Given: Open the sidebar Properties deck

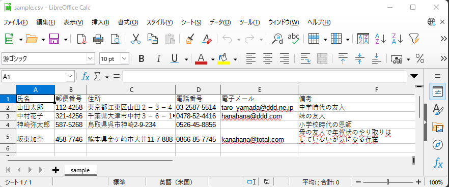Looking at the screenshot, I should pyautogui.click(x=438, y=92).
